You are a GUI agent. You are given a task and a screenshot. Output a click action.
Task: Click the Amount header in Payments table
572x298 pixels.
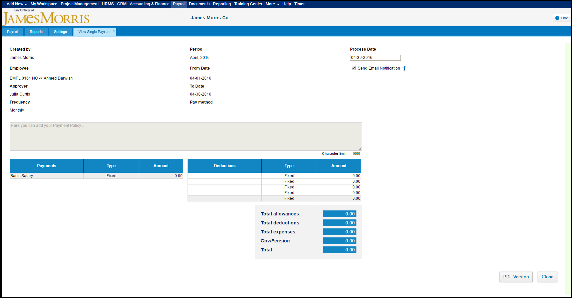pyautogui.click(x=161, y=166)
